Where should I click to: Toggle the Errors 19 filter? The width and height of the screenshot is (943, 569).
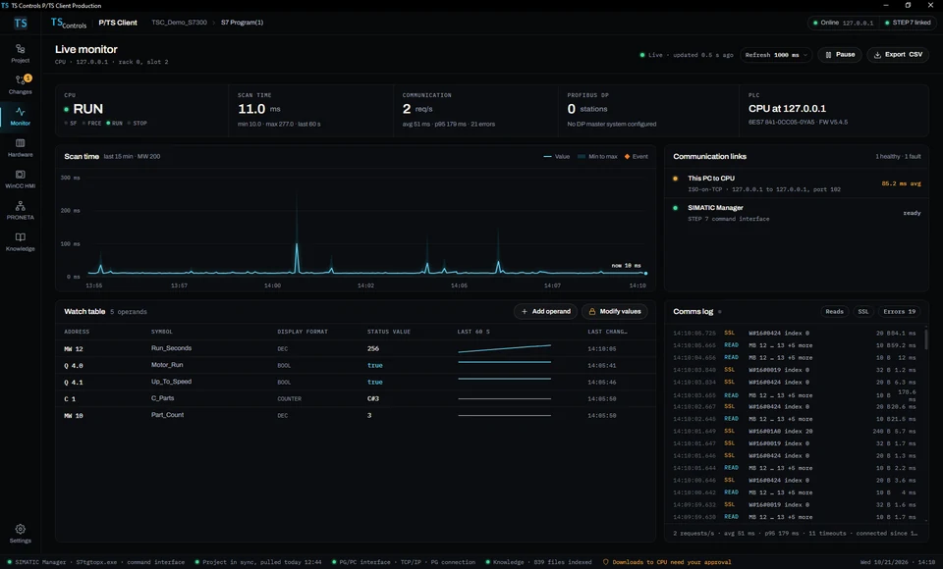click(899, 311)
